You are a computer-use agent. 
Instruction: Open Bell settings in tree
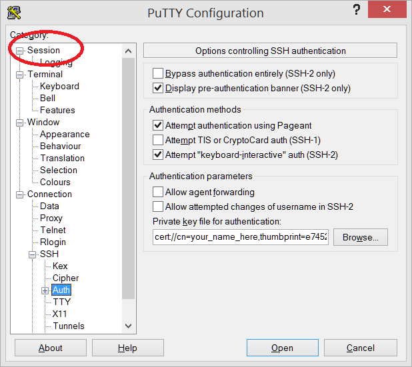(x=47, y=98)
